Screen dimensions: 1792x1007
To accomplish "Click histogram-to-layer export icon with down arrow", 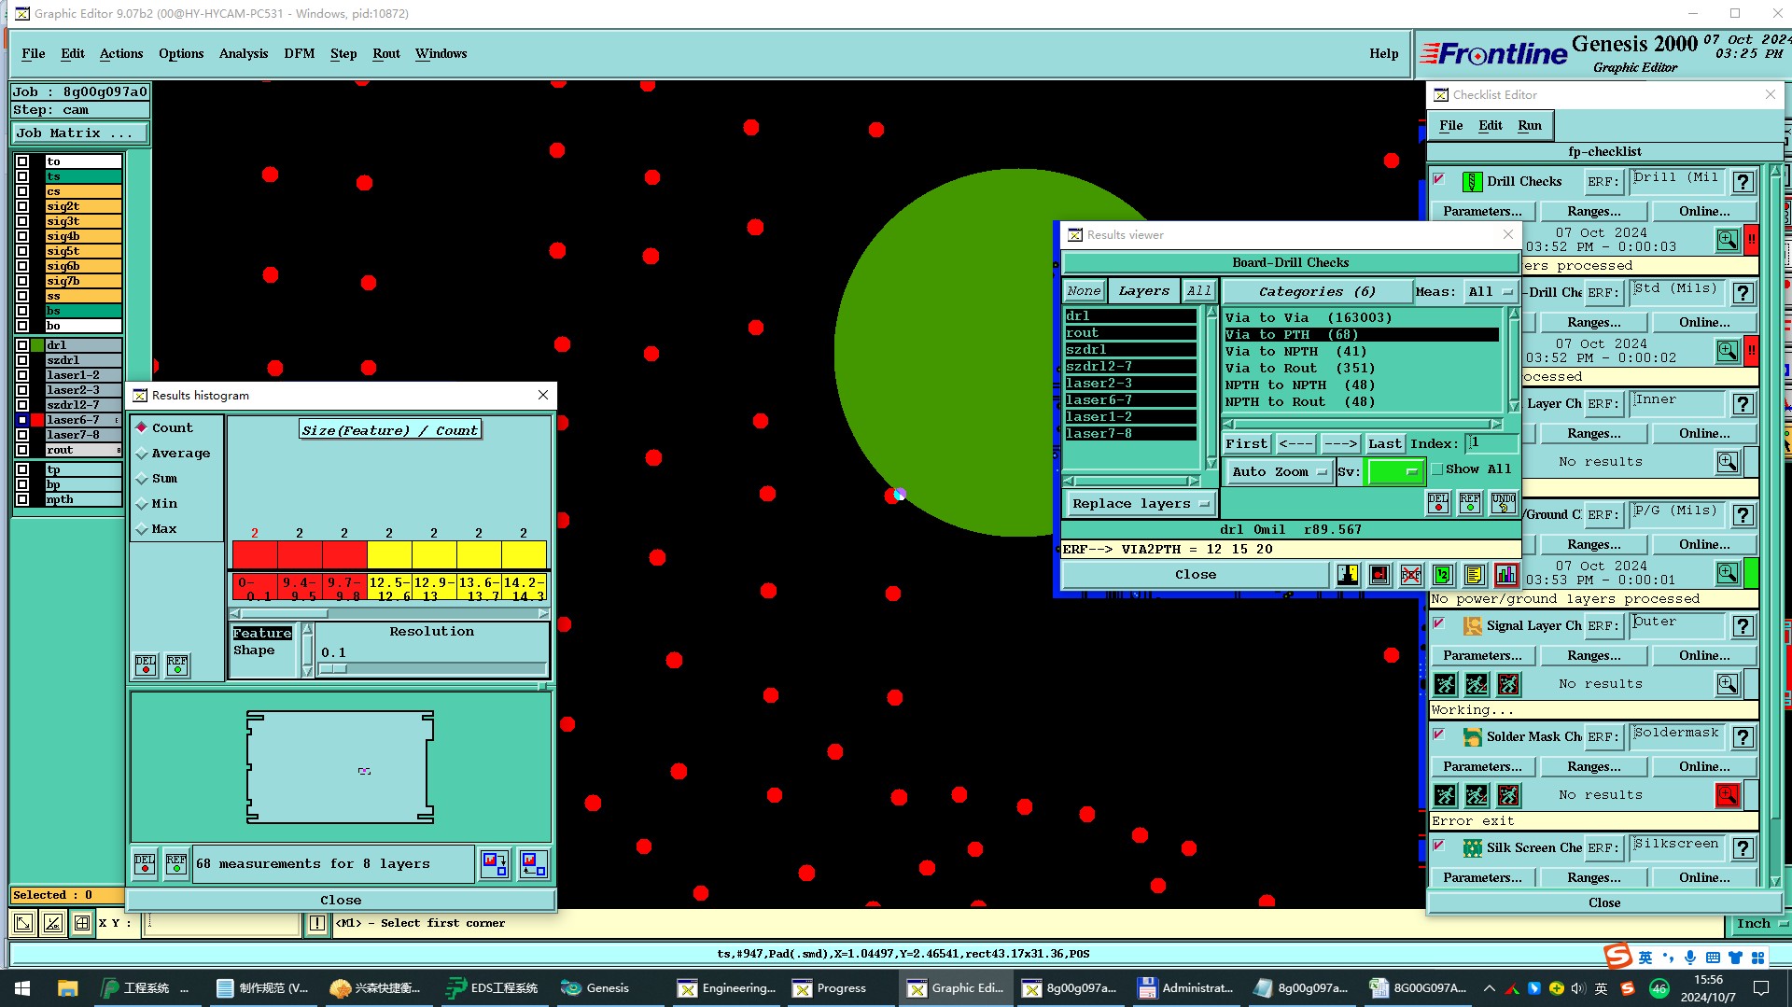I will [495, 864].
